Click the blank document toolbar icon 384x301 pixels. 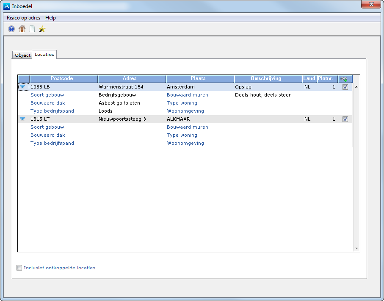coord(32,29)
